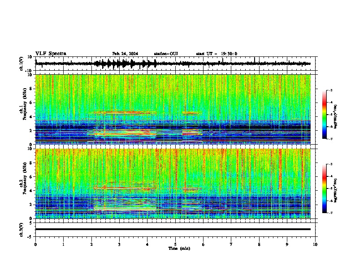The image size is (355, 274).
Task: Click the ch.3(V) axis label
Action: pyautogui.click(x=22, y=230)
